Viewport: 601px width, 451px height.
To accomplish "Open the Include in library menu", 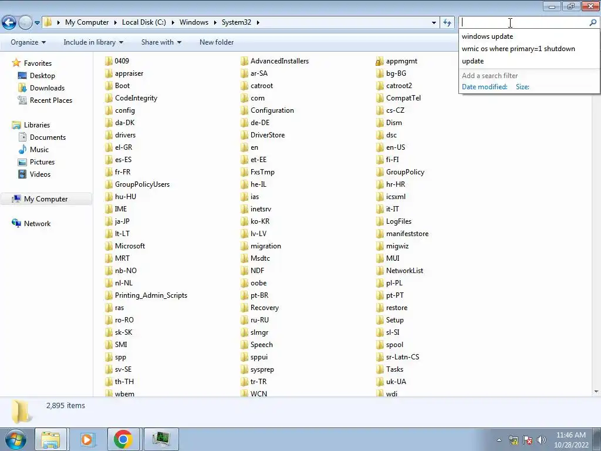I will (x=93, y=42).
